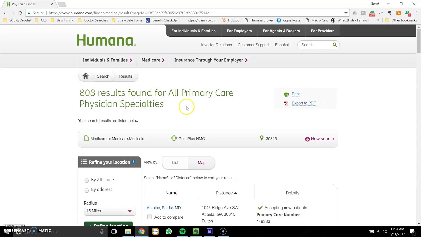Image resolution: width=421 pixels, height=237 pixels.
Task: Open the For Employers tab
Action: point(239,31)
